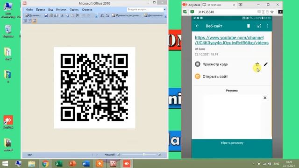Click the Изменить рисунки button

click(x=126, y=15)
